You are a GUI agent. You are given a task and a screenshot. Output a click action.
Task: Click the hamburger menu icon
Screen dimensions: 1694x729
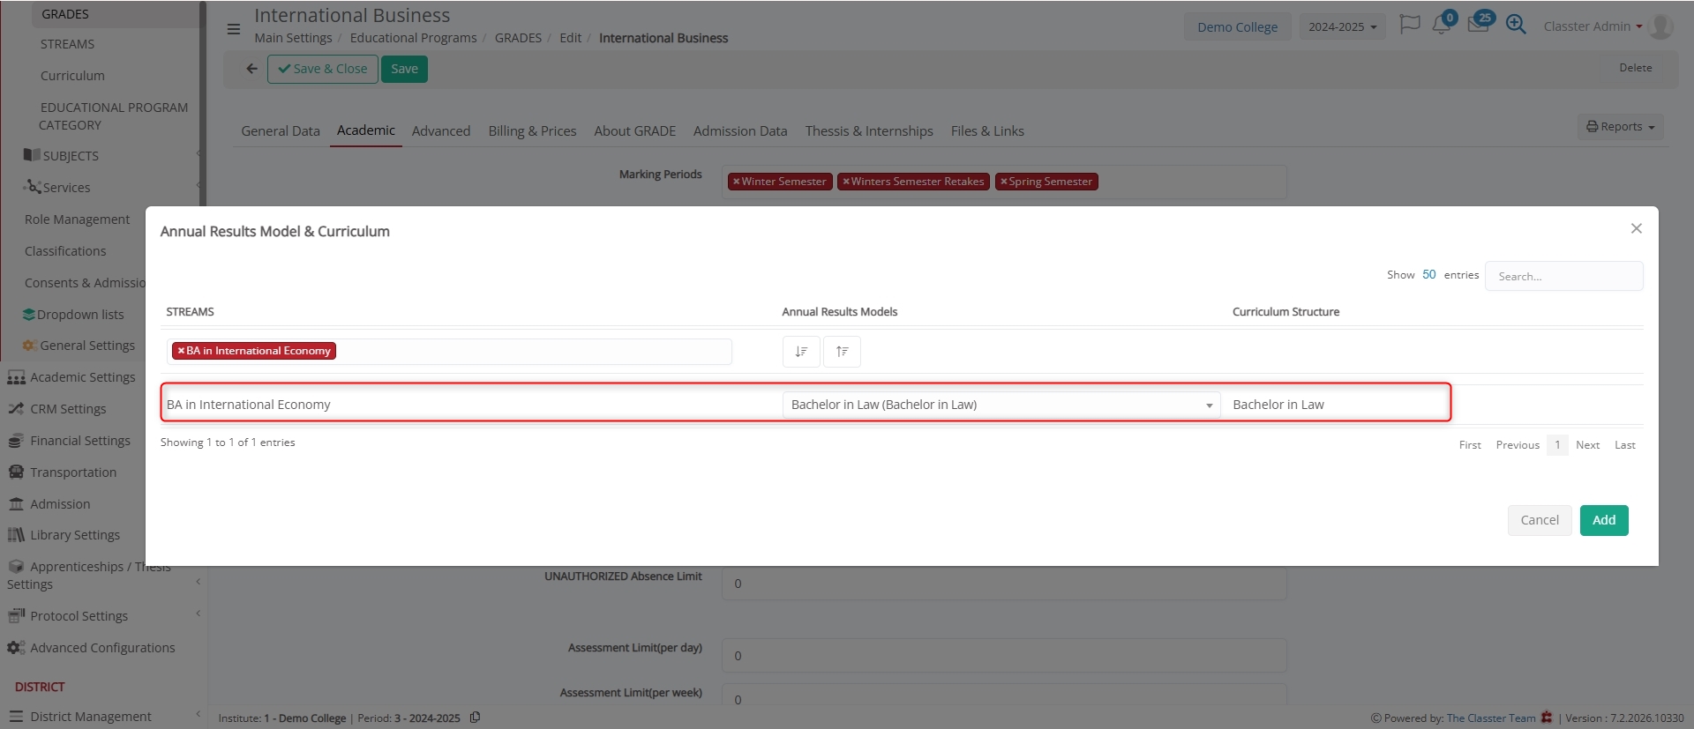(x=234, y=29)
